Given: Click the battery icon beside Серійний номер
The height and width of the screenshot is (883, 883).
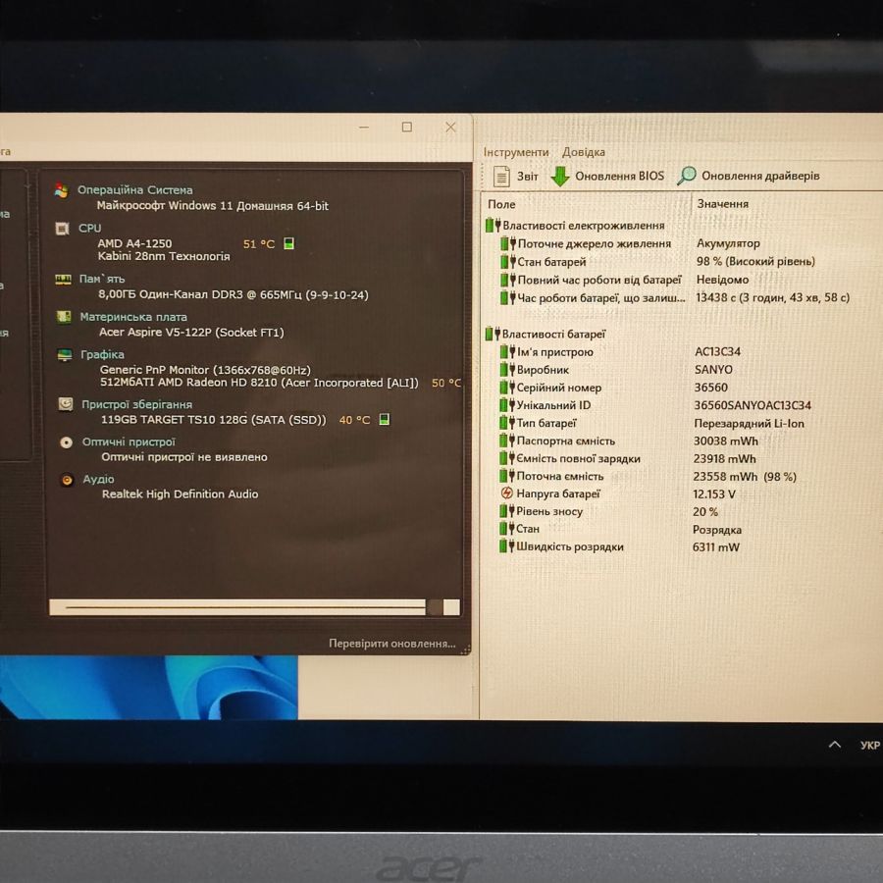Looking at the screenshot, I should pyautogui.click(x=507, y=387).
